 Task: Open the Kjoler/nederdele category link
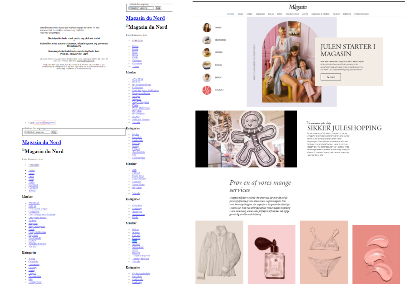[141, 273]
